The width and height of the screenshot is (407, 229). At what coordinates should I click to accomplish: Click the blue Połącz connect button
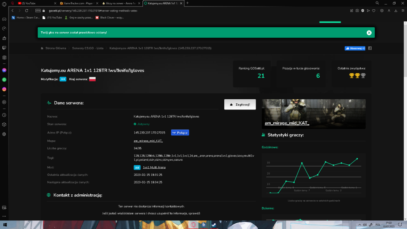click(x=180, y=133)
